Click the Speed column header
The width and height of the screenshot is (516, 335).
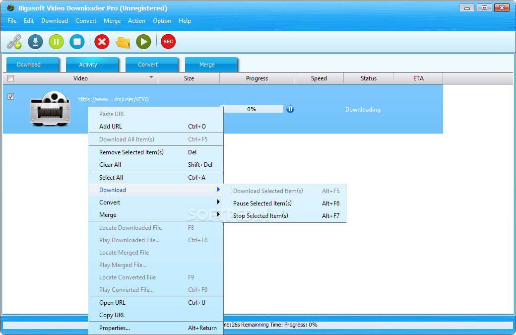(319, 78)
